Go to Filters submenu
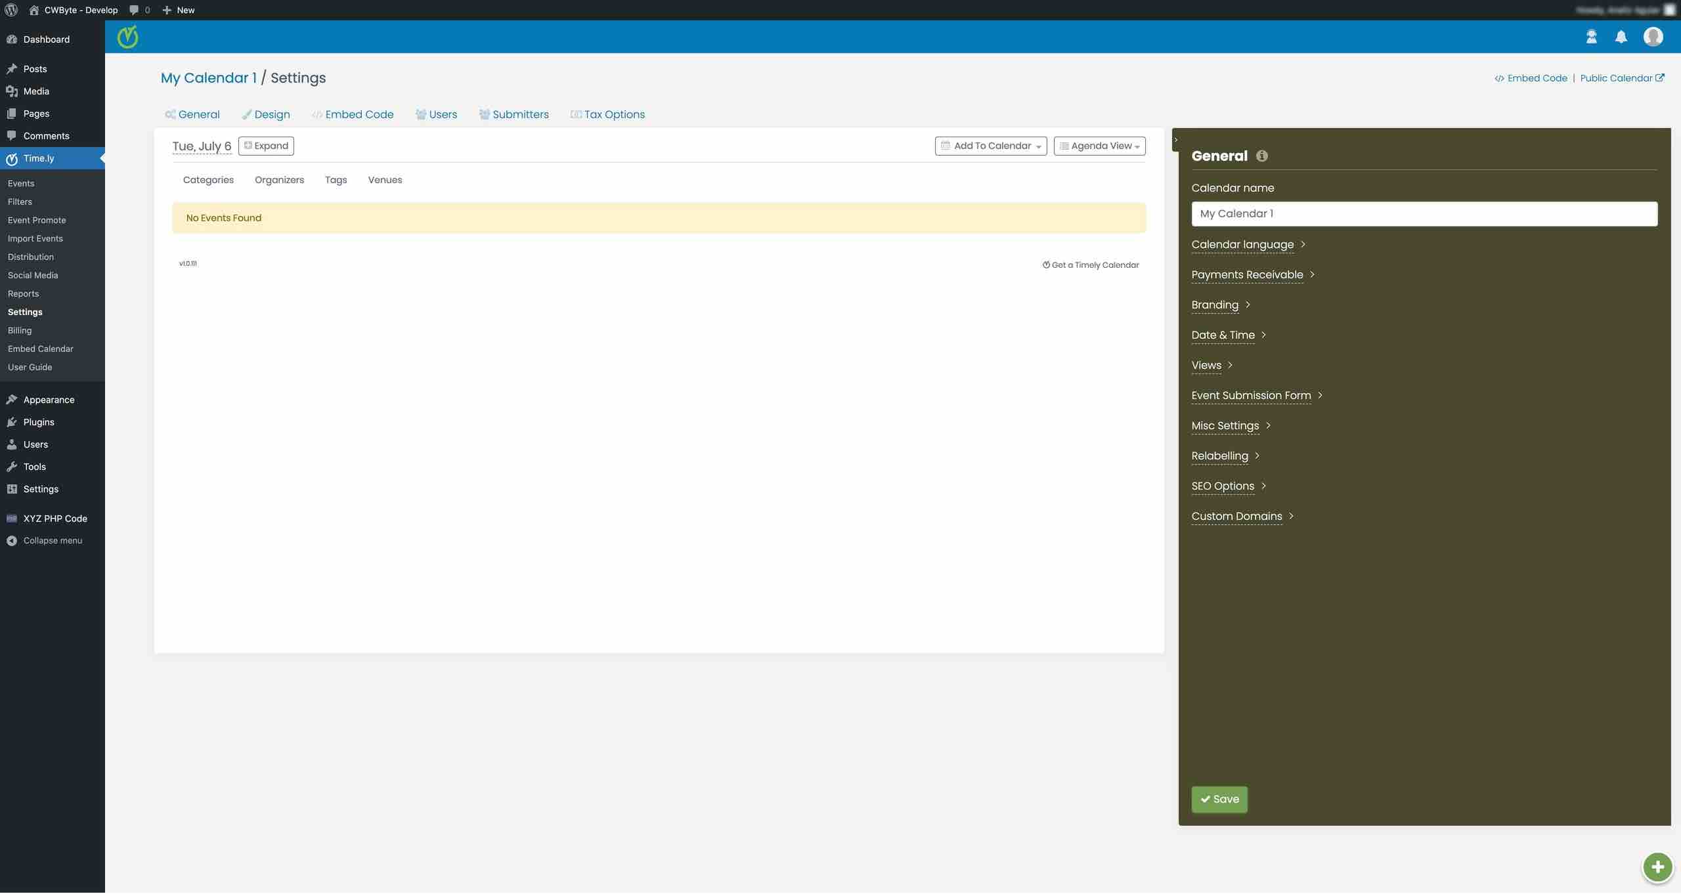 20,202
